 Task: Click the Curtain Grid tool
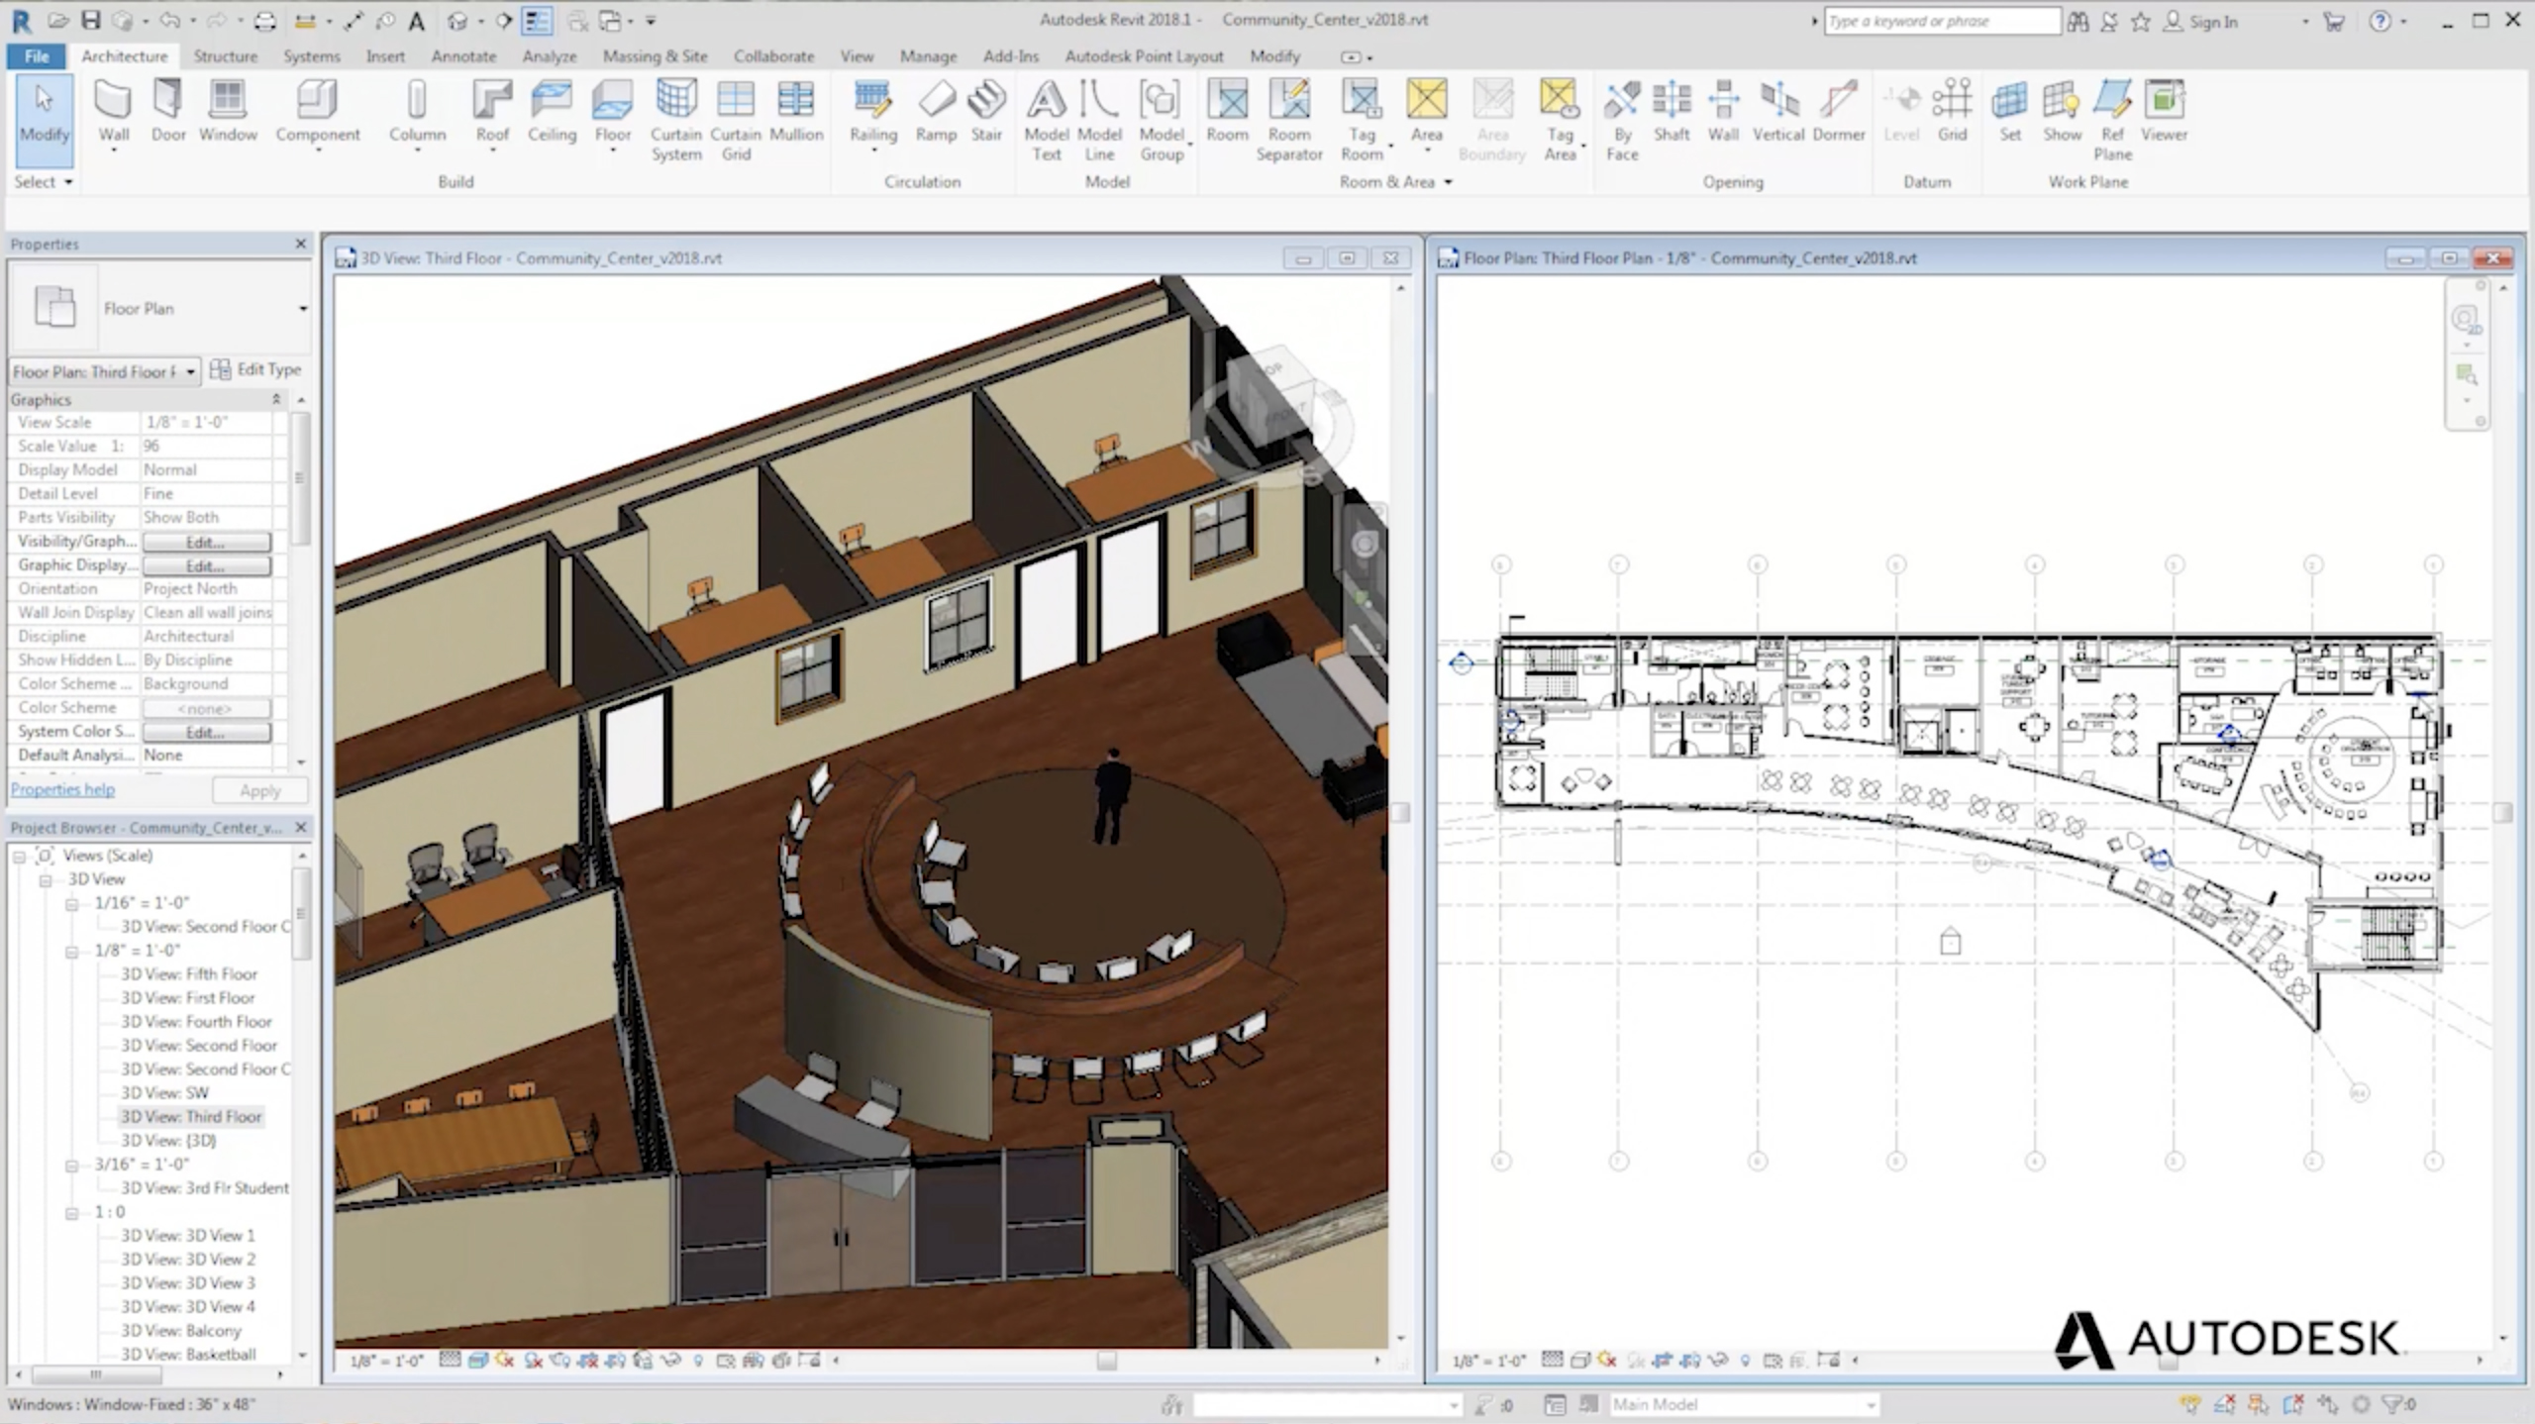[736, 120]
